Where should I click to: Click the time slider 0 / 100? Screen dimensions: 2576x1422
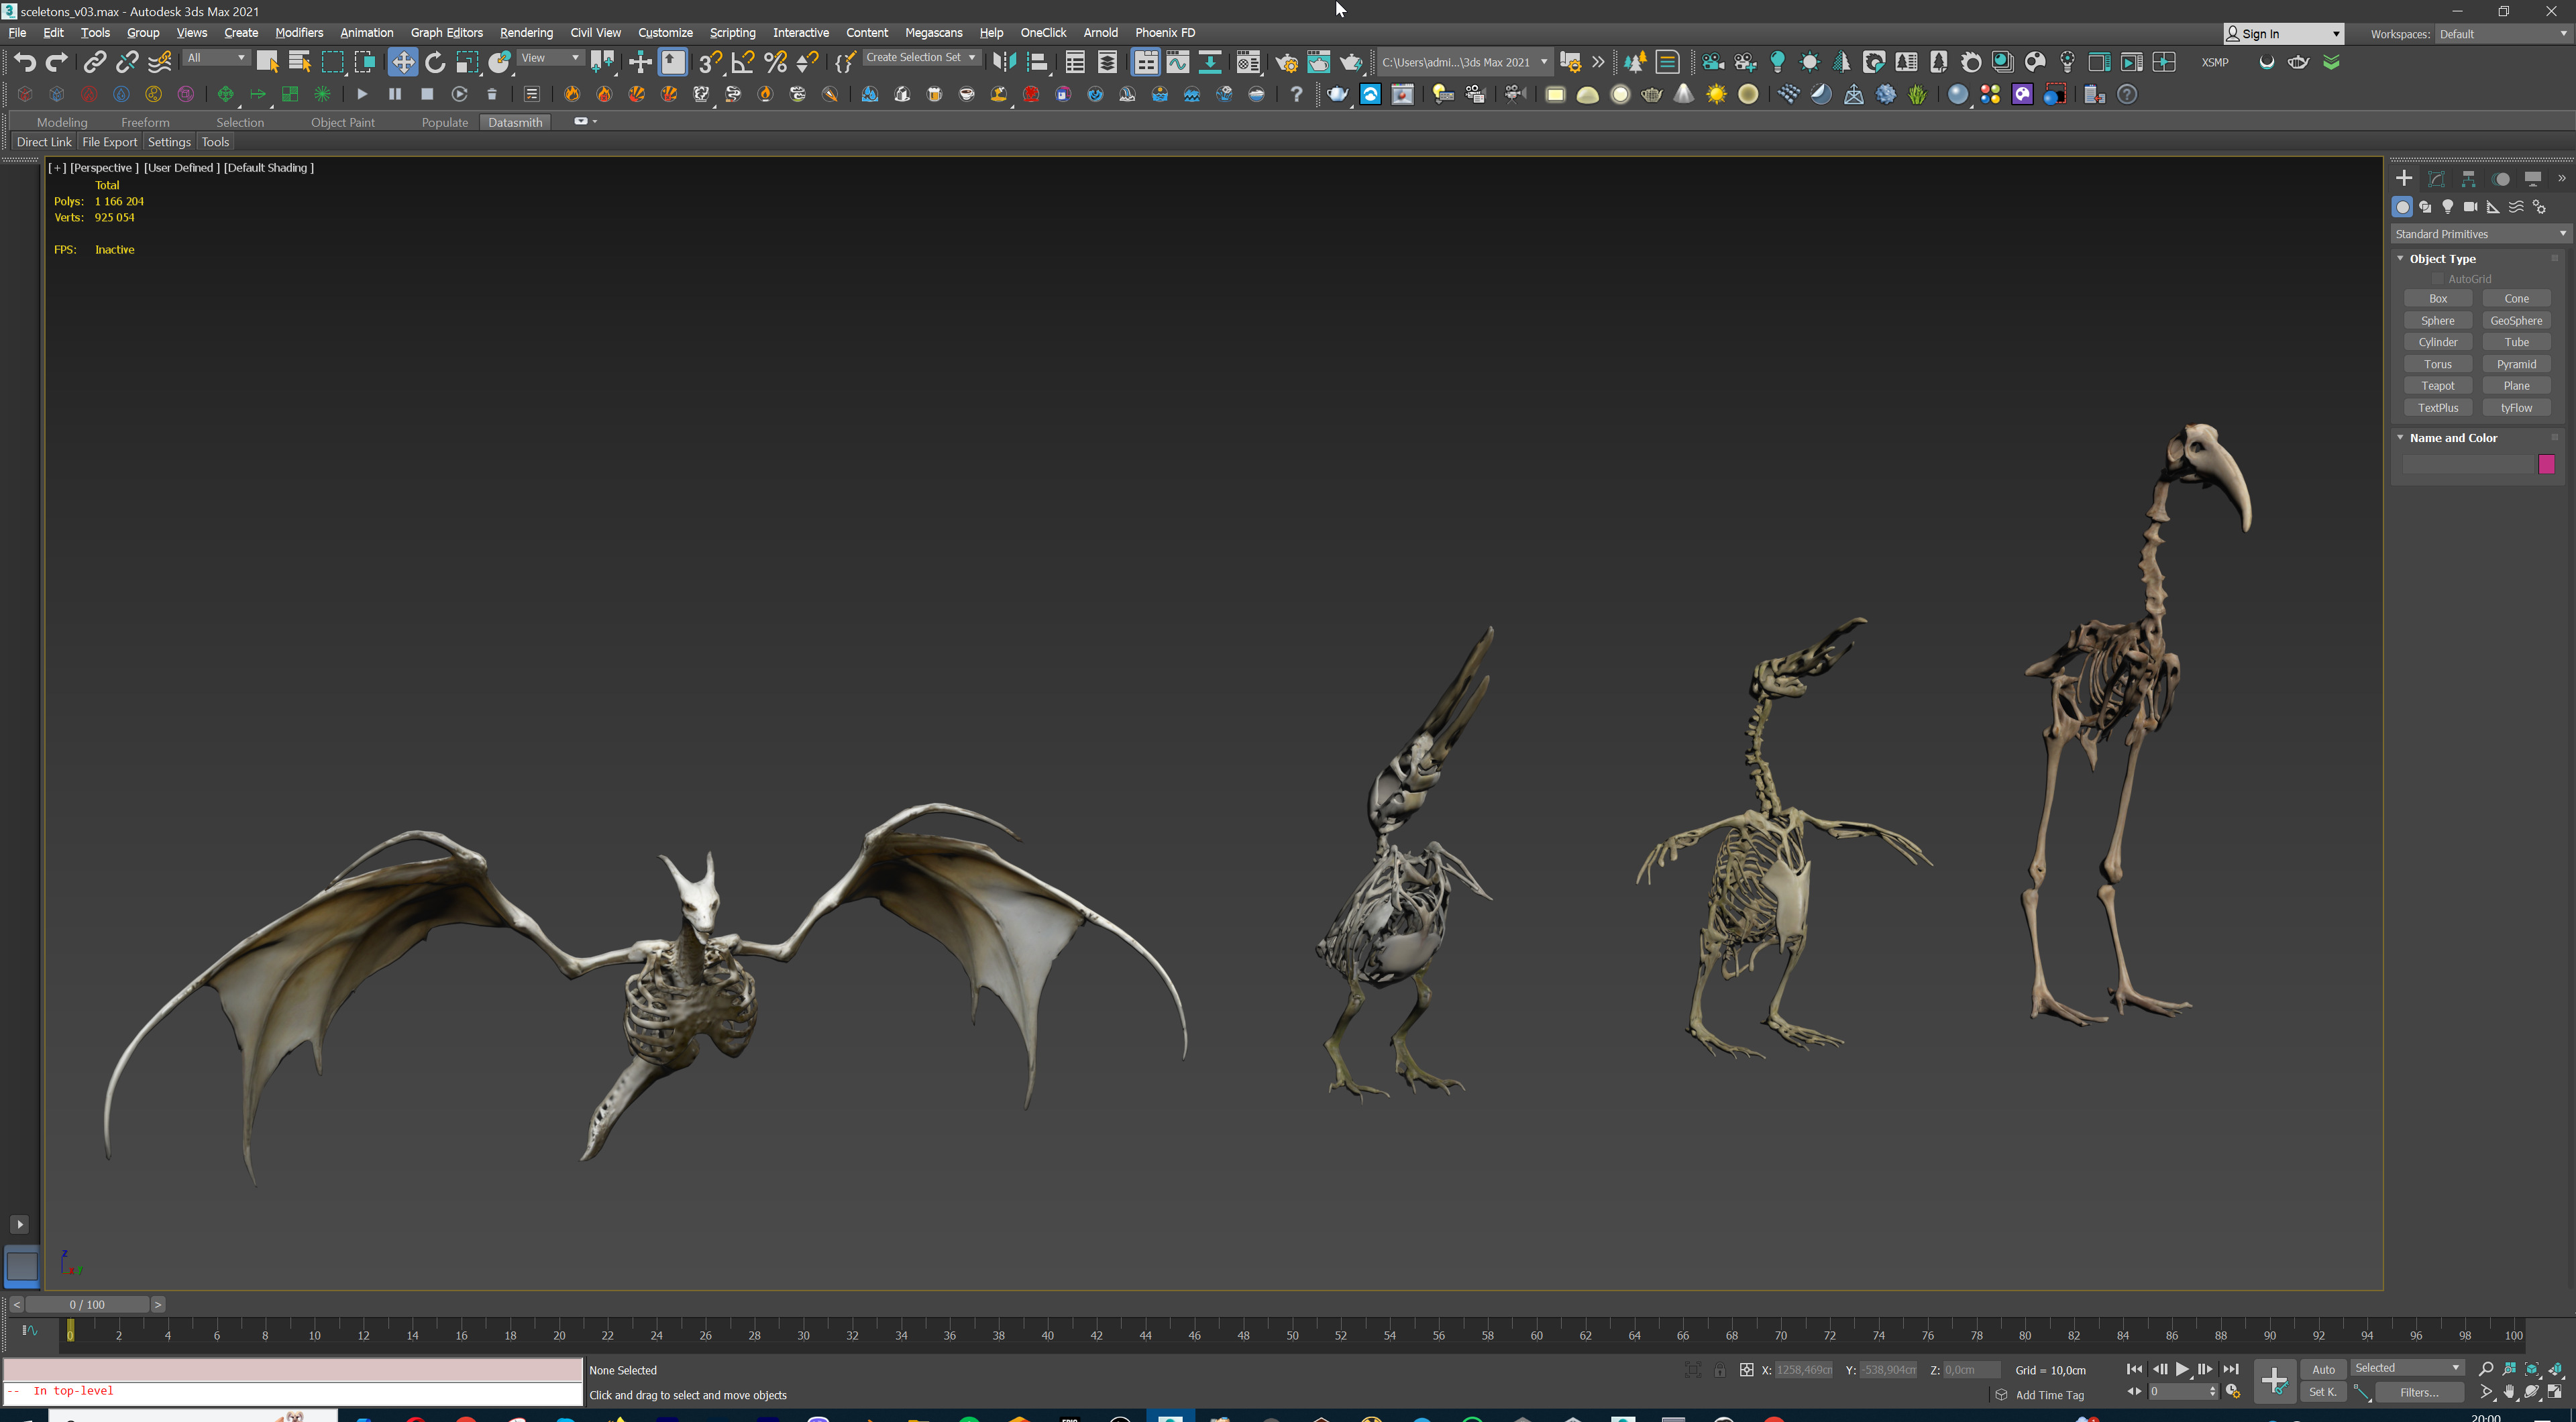87,1304
